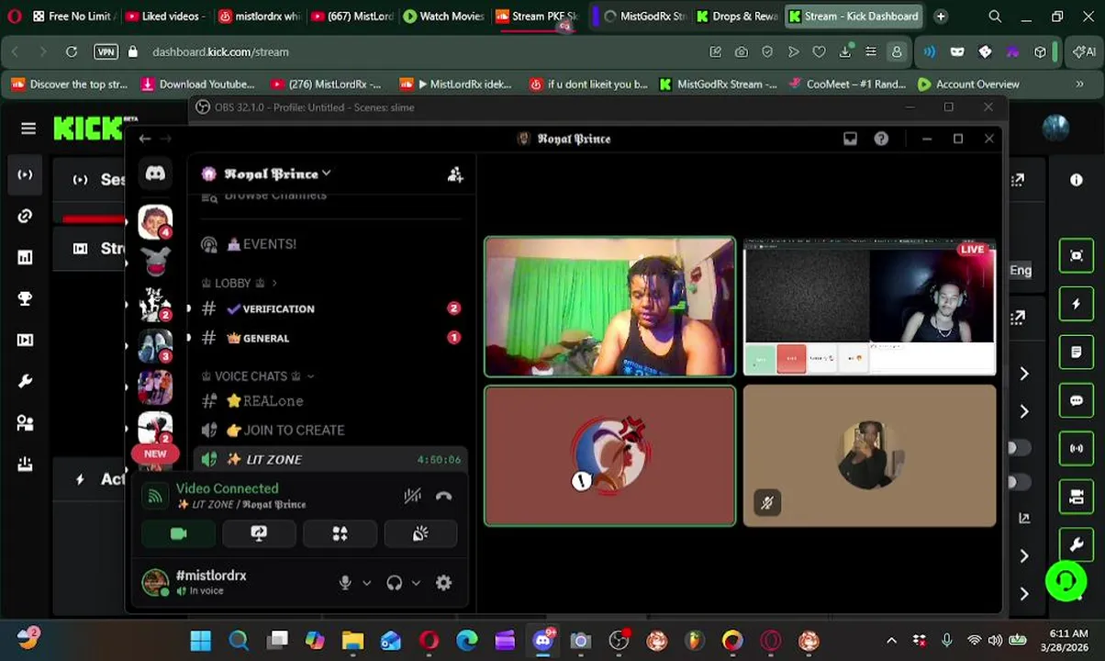1105x661 pixels.
Task: Open Discord user settings gear
Action: [x=443, y=583]
